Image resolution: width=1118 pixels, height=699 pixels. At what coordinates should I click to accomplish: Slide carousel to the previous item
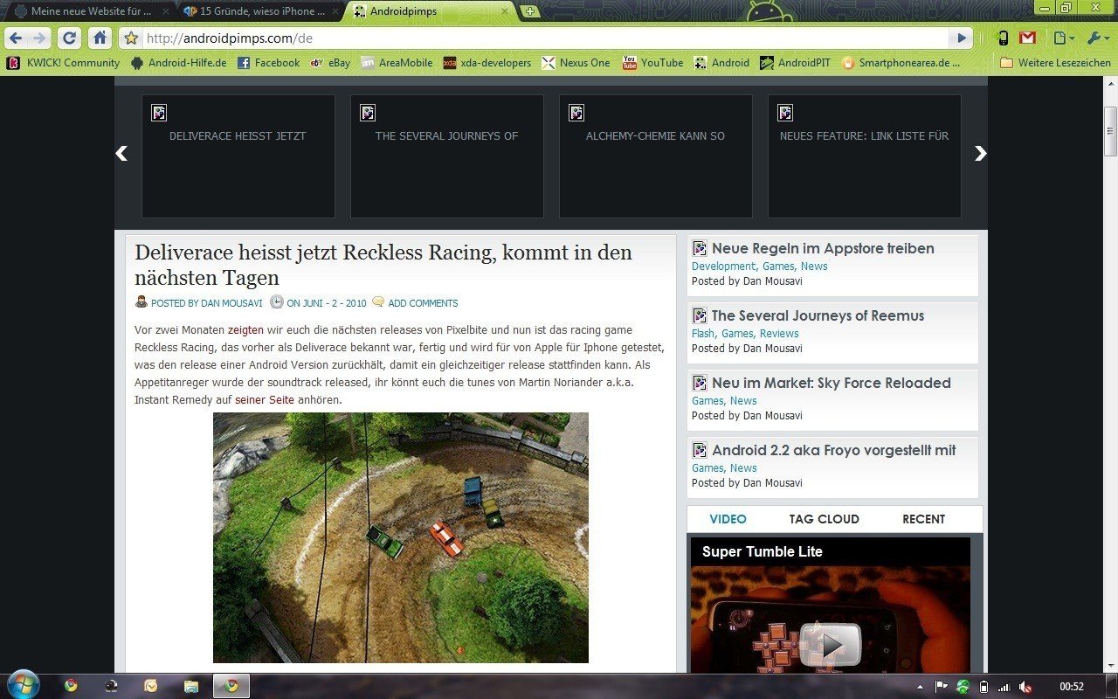pyautogui.click(x=121, y=153)
